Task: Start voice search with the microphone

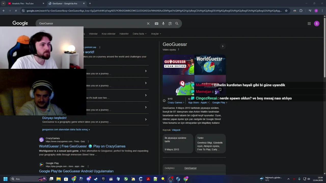Action: click(163, 23)
